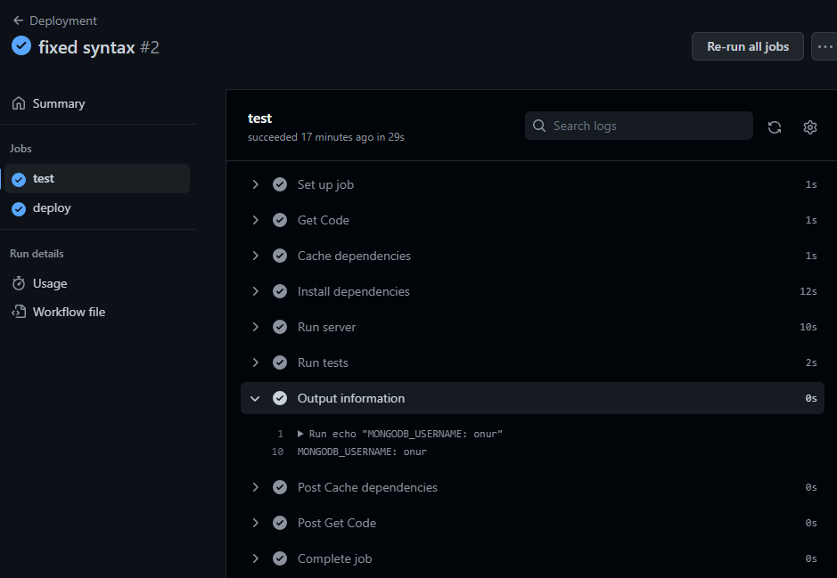Expand the Install dependencies step

pos(256,291)
